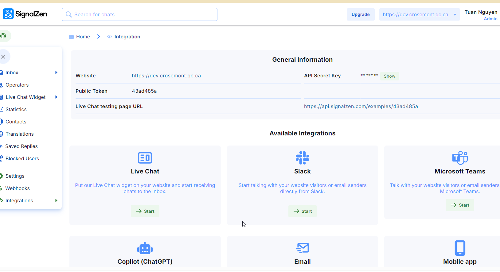Open Statistics from the sidebar
Viewport: 500px width, 272px height.
pyautogui.click(x=16, y=109)
